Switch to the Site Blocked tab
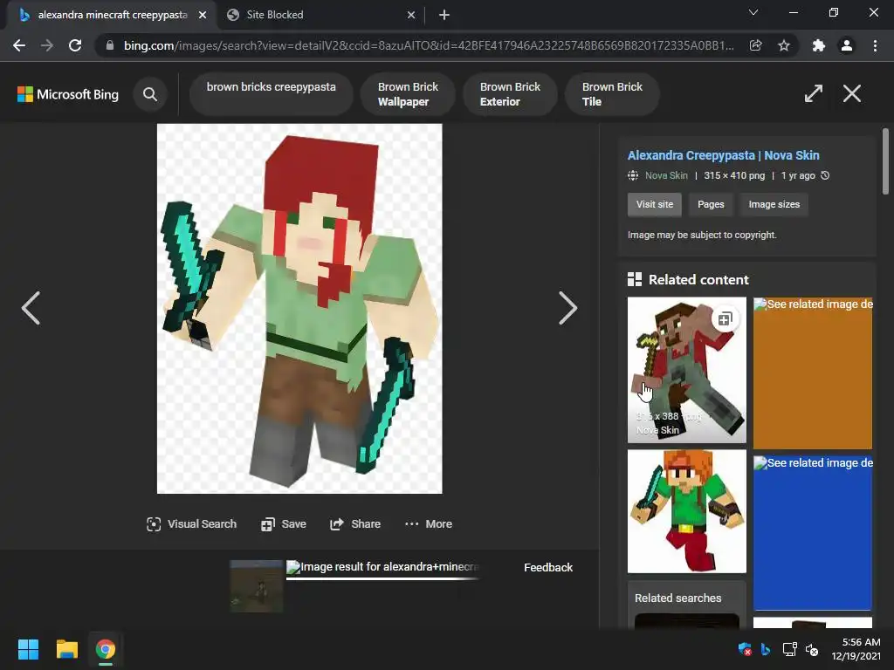Viewport: 894px width, 670px height. coord(321,15)
